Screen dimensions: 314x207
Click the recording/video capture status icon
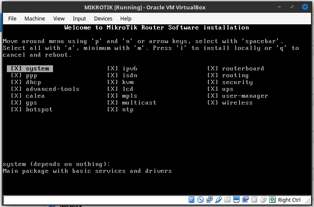click(x=245, y=200)
